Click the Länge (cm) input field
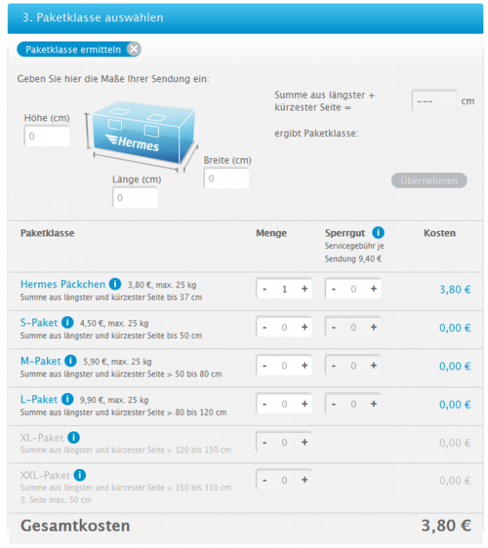The width and height of the screenshot is (488, 548). [135, 198]
